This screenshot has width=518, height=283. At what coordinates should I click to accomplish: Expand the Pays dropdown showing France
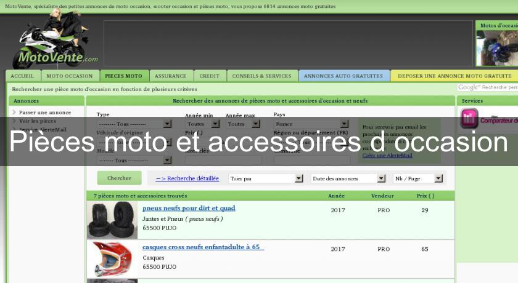point(311,124)
